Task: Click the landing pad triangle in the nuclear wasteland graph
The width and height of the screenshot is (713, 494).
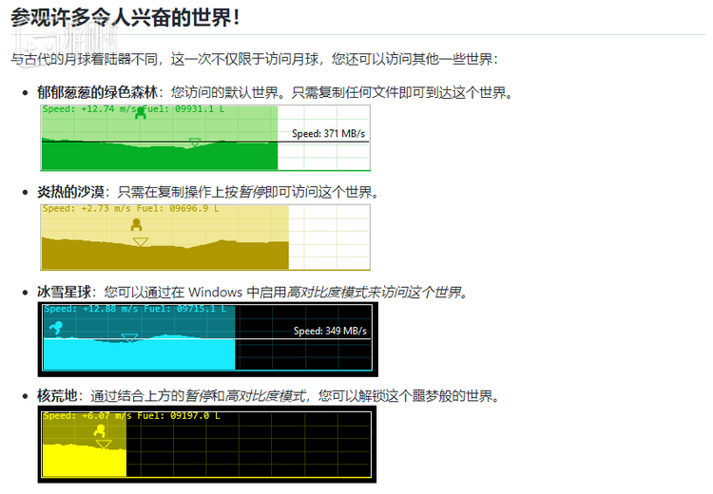Action: pos(104,444)
